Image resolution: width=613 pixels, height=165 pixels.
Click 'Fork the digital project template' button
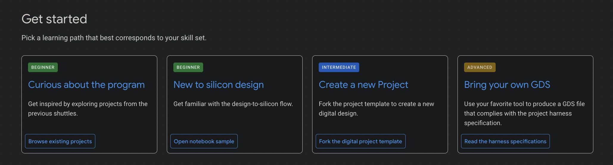click(360, 141)
